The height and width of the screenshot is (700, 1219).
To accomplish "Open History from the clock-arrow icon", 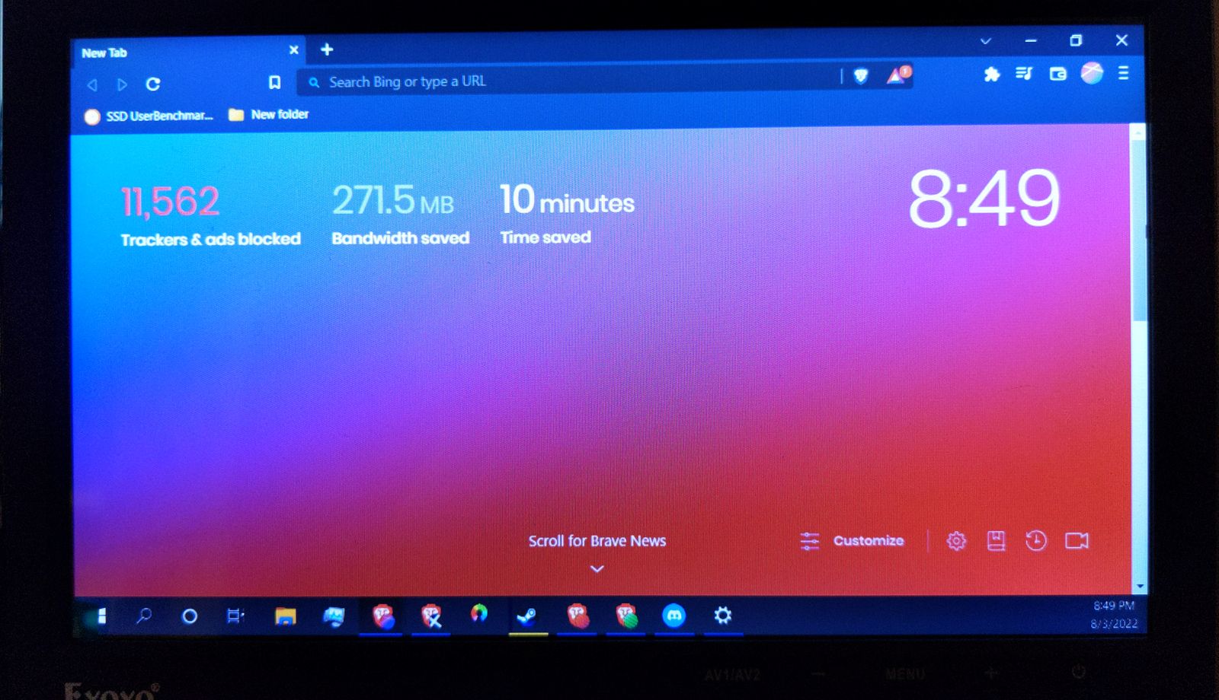I will (x=1035, y=540).
